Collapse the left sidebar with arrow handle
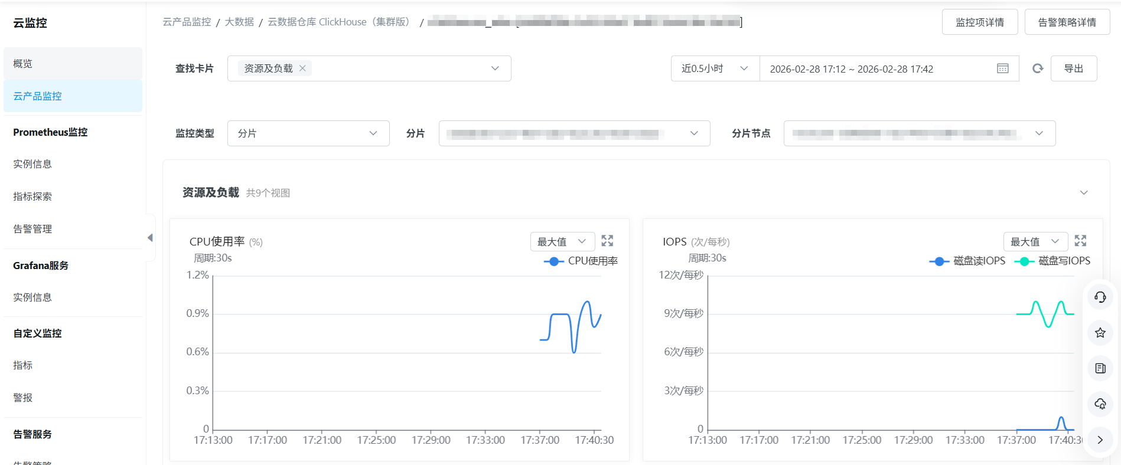 pyautogui.click(x=150, y=238)
